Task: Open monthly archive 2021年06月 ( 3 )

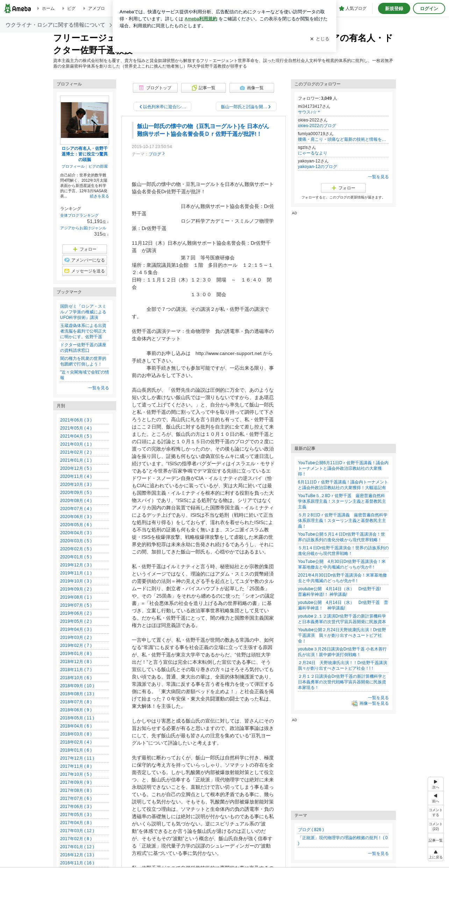Action: coord(76,420)
